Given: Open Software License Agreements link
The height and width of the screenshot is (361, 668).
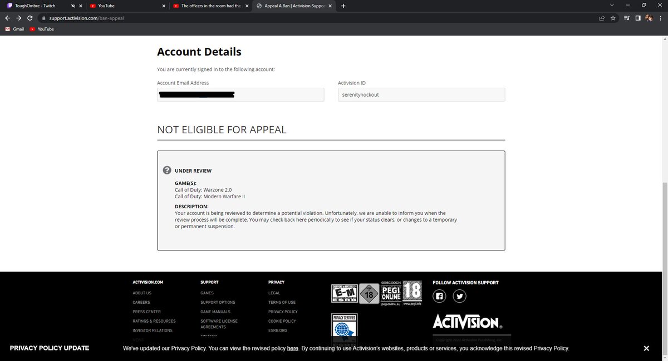Looking at the screenshot, I should click(x=219, y=324).
